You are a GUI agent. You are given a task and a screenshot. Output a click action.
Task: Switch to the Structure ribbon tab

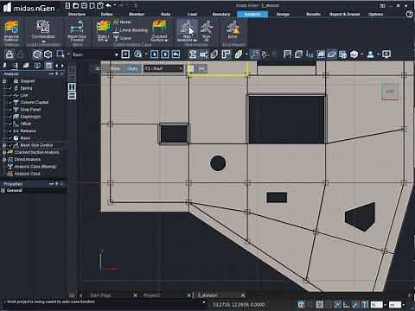(x=77, y=14)
